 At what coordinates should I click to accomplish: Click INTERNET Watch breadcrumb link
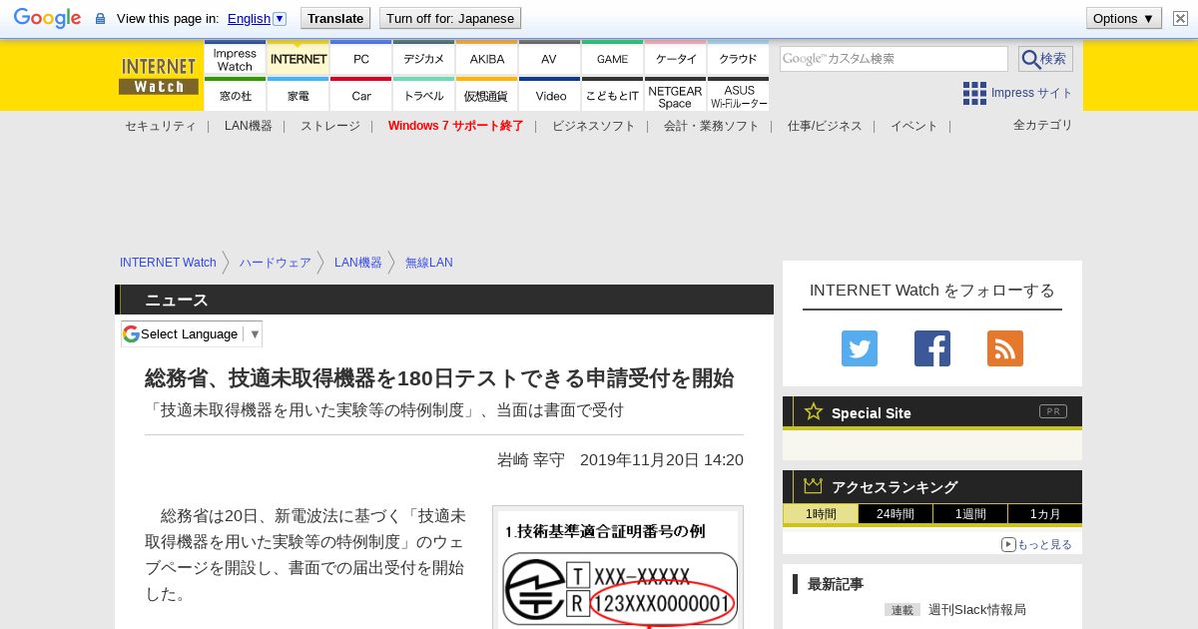pos(168,263)
